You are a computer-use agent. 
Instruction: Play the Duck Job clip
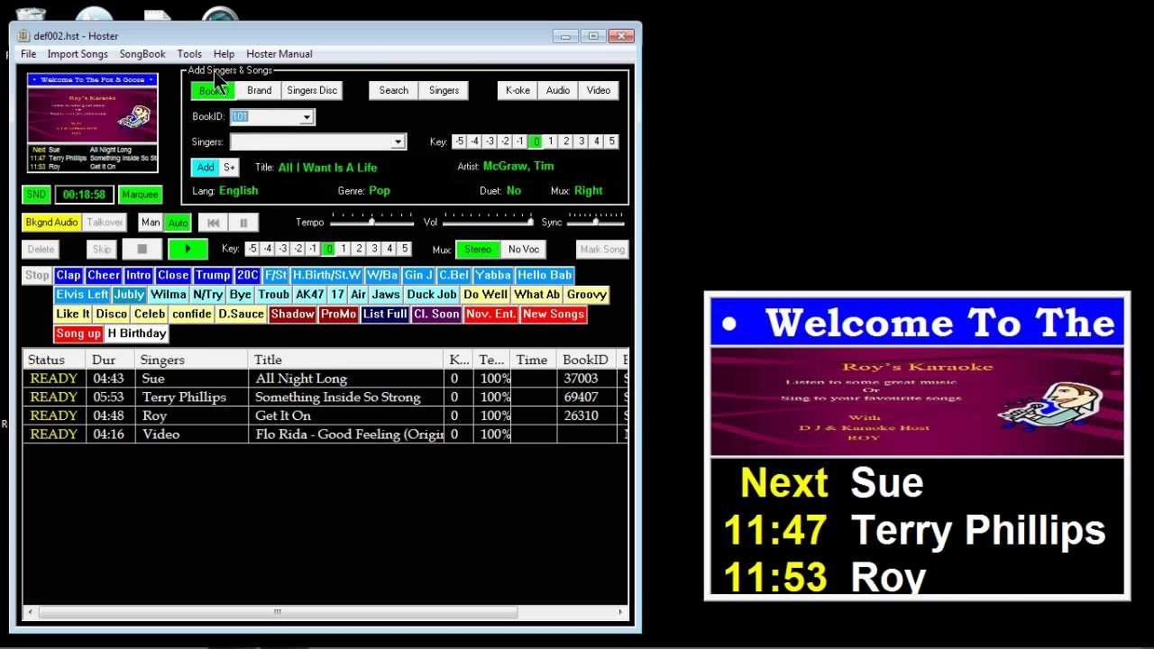[432, 295]
